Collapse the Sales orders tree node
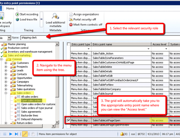This screenshot has height=138, width=180. pyautogui.click(x=6, y=93)
